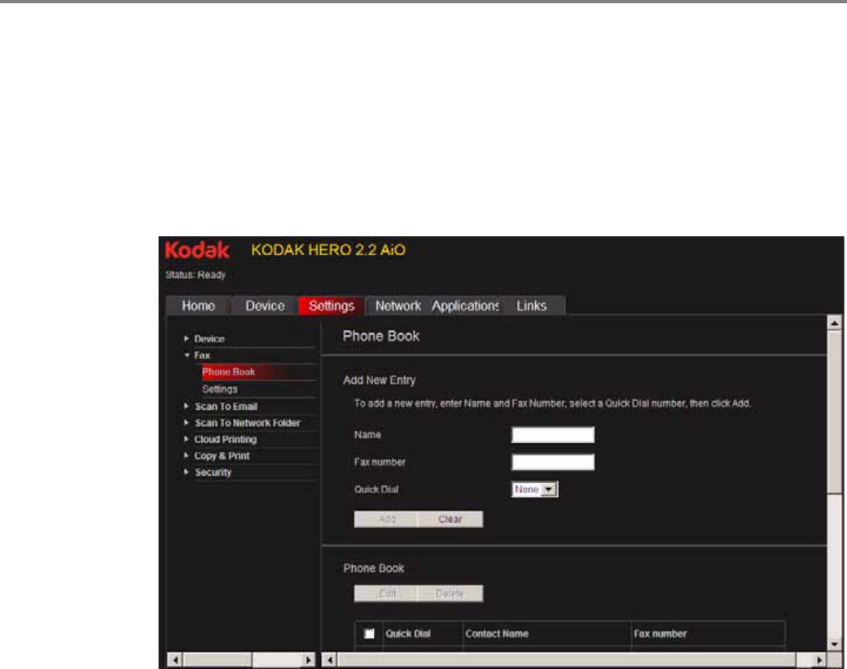Click the Add button

coord(386,519)
